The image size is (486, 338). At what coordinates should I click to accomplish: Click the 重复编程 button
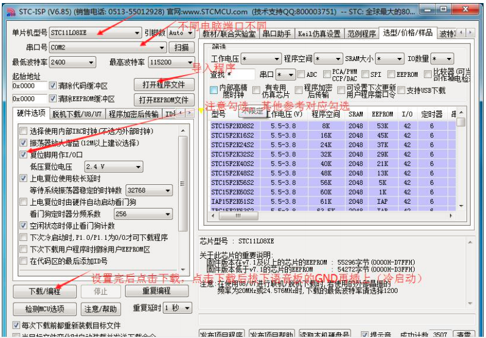[x=157, y=291]
